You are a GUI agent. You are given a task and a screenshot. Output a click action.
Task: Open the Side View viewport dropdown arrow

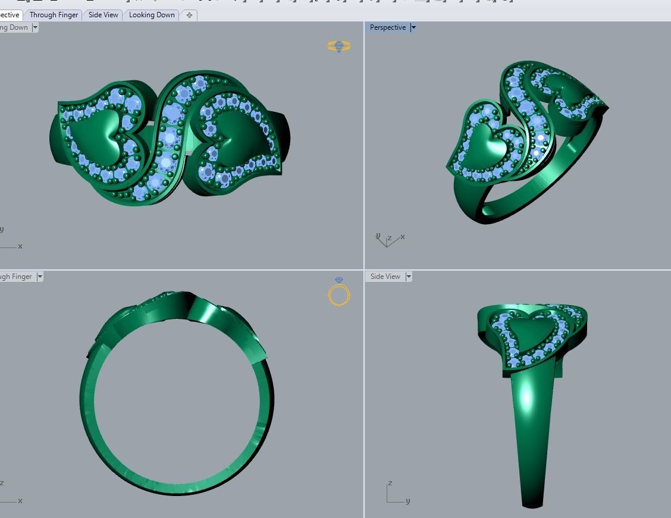[409, 277]
